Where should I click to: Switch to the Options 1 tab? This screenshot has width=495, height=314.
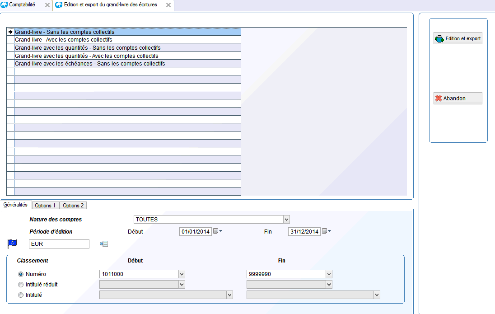click(45, 205)
